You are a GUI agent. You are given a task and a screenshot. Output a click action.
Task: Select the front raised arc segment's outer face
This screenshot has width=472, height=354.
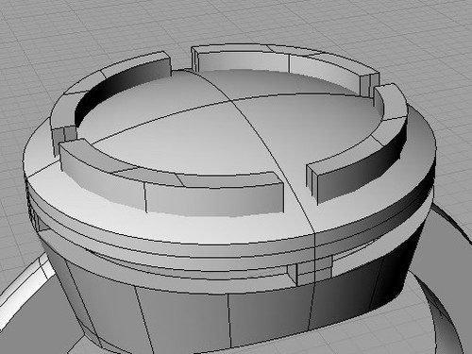pyautogui.click(x=214, y=200)
